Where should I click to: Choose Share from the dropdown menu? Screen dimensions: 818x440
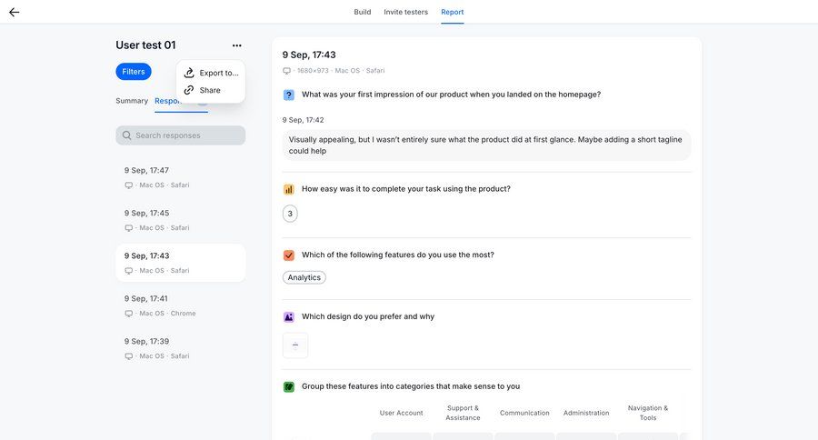pos(209,90)
